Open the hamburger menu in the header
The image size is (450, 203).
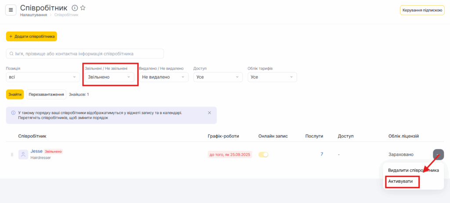tap(11, 11)
